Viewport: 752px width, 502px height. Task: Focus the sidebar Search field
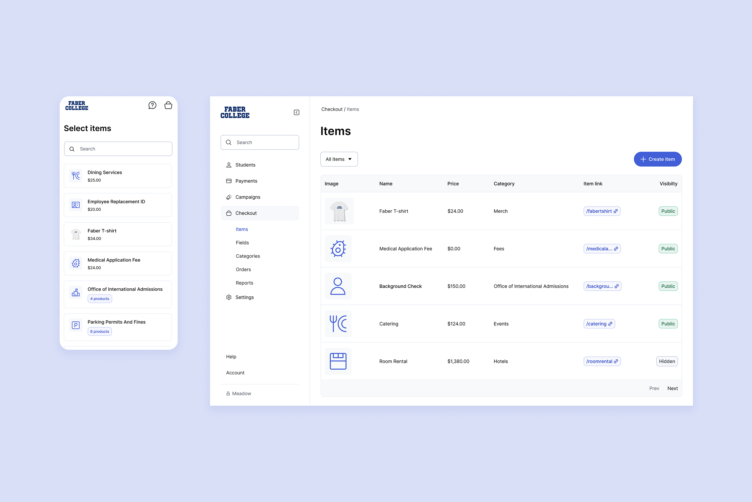coord(260,143)
